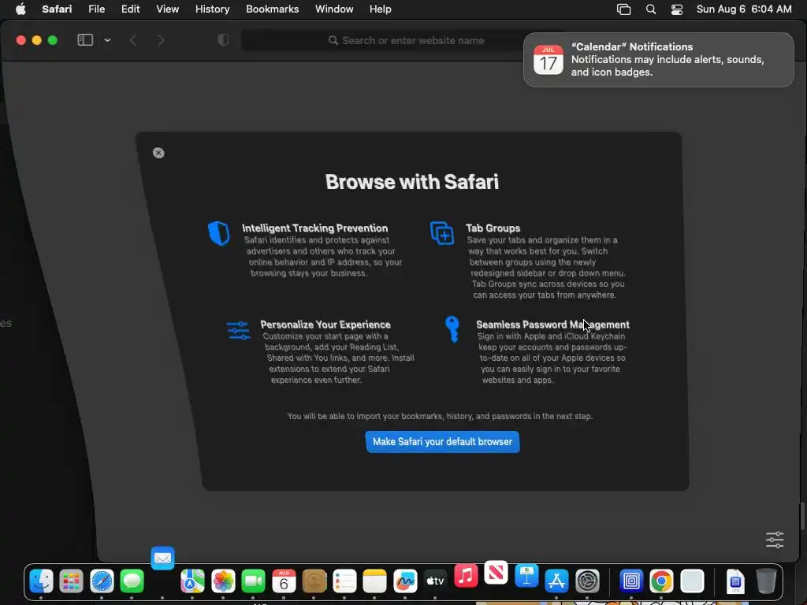Open Notes from the Dock
This screenshot has width=807, height=605.
374,581
